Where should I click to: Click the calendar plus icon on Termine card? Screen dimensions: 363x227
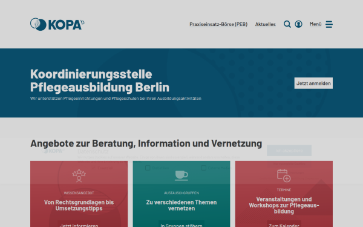284,176
